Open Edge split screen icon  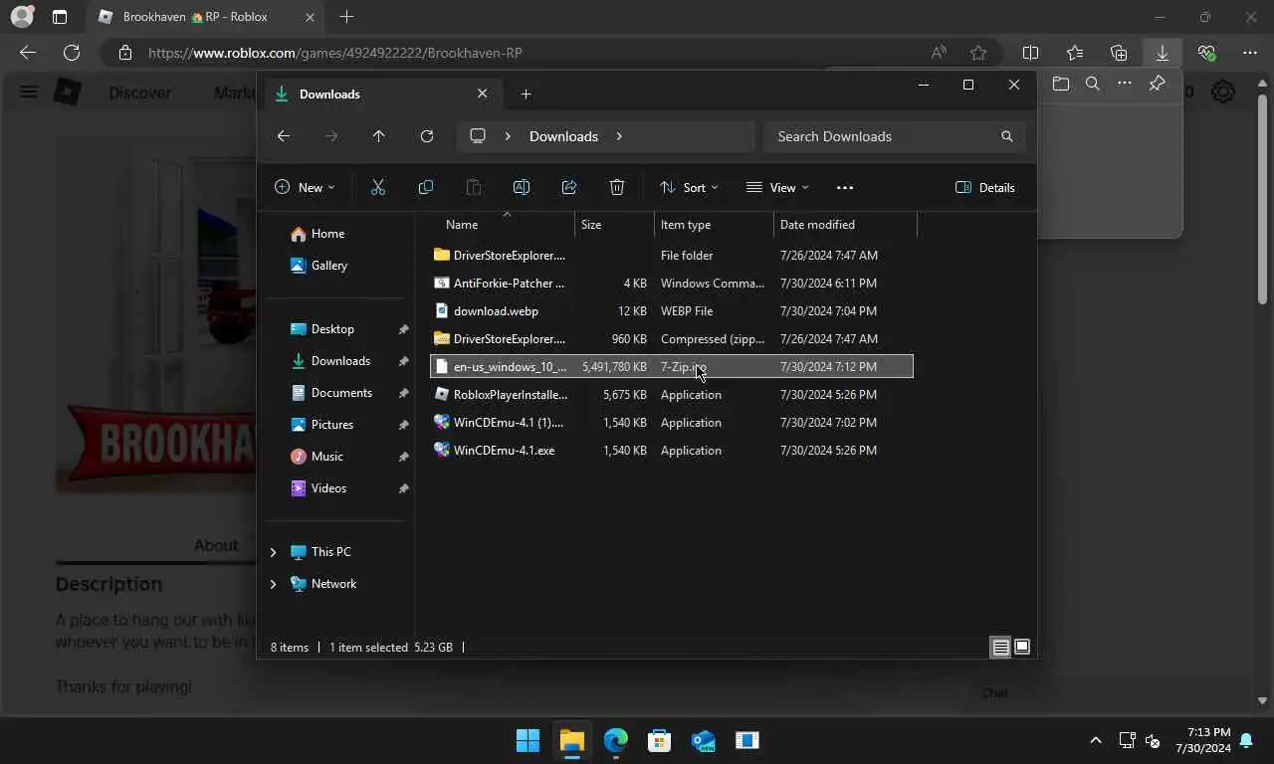(x=1031, y=53)
